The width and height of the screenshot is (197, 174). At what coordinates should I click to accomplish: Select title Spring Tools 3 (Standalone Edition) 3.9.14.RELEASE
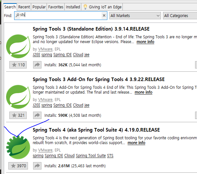[91, 29]
